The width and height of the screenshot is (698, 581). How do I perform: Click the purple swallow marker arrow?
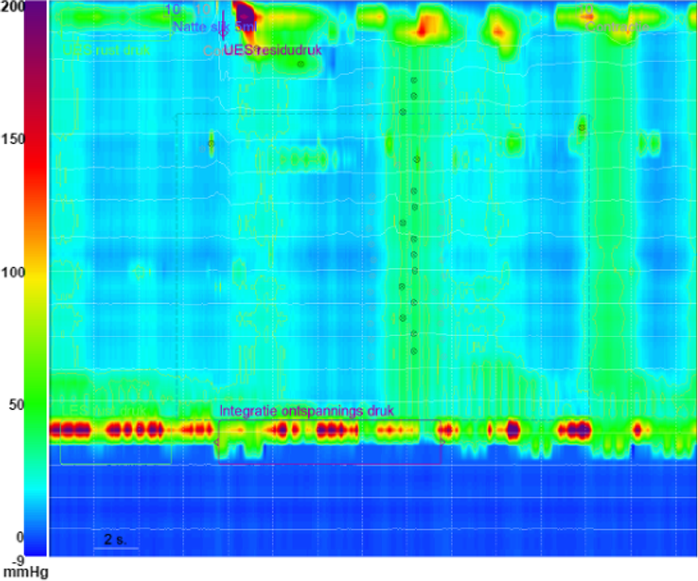point(223,25)
